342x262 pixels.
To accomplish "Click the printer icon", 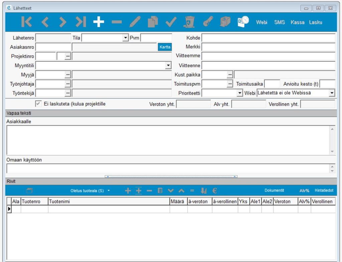I will coord(225,22).
